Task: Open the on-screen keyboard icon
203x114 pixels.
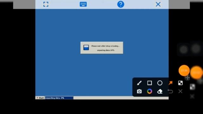Action: click(83, 4)
